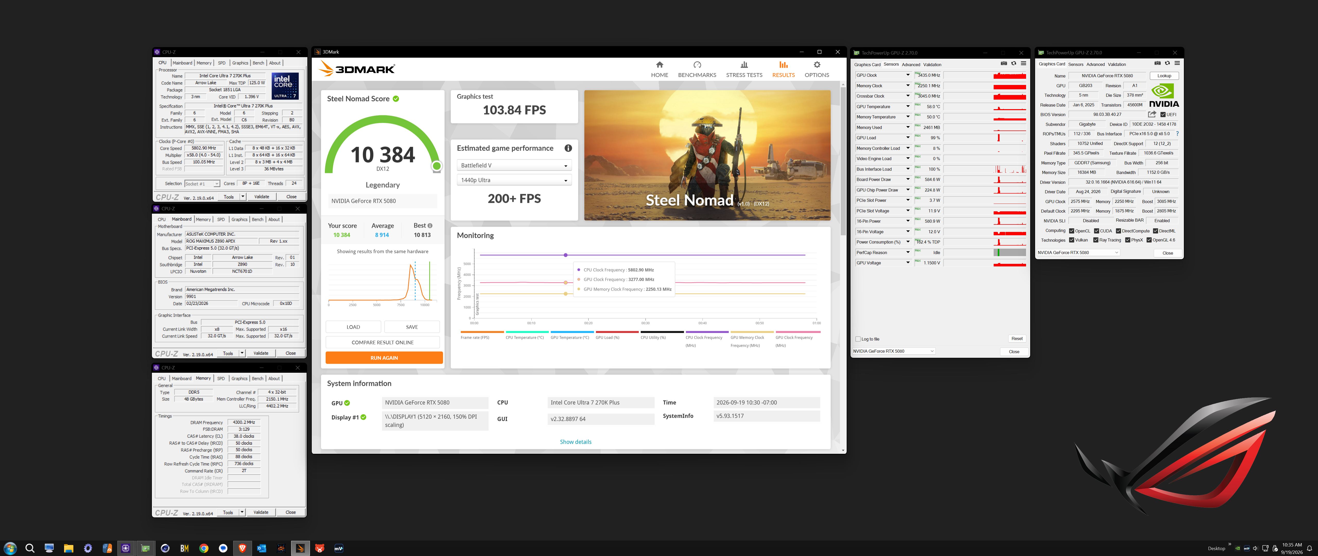The width and height of the screenshot is (1318, 556).
Task: Toggle the DirectML checkbox
Action: click(x=1155, y=231)
